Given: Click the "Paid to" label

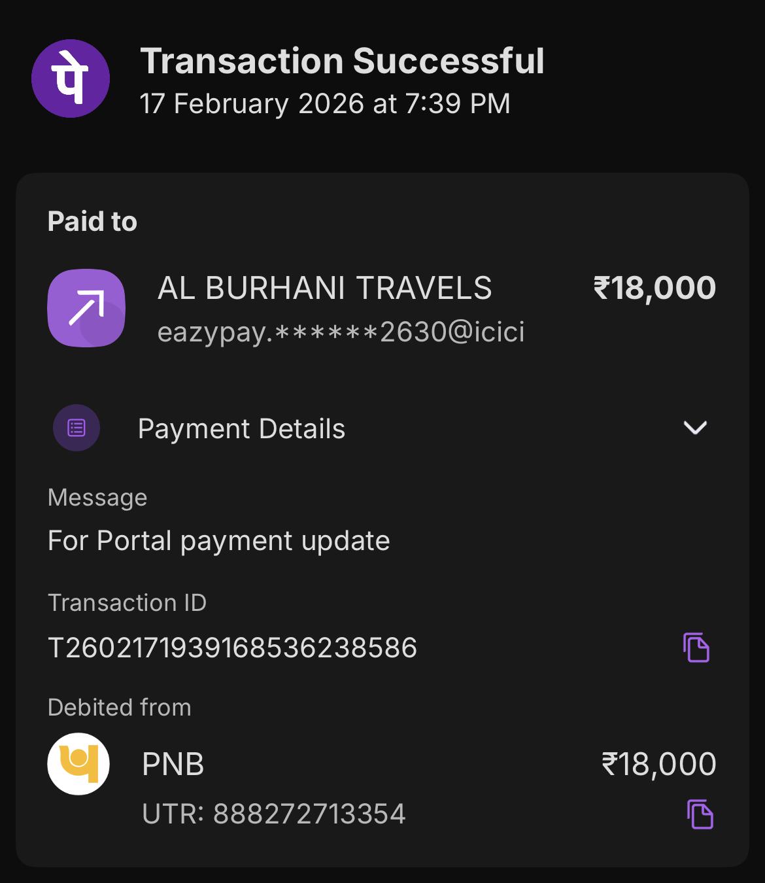Looking at the screenshot, I should pyautogui.click(x=92, y=222).
